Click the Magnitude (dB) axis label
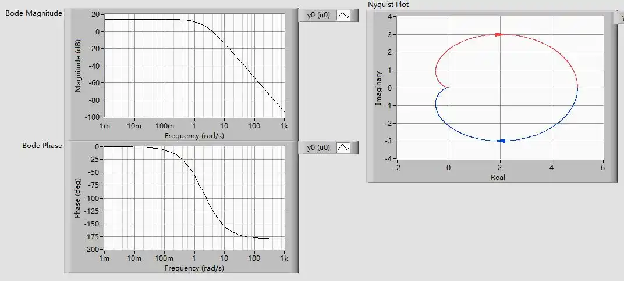 [77, 65]
